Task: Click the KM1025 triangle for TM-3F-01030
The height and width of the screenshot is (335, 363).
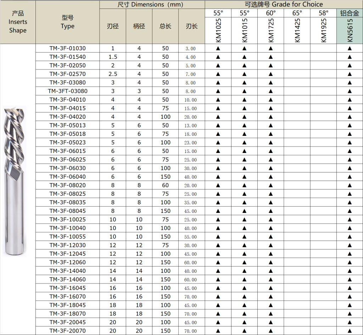Action: [218, 49]
